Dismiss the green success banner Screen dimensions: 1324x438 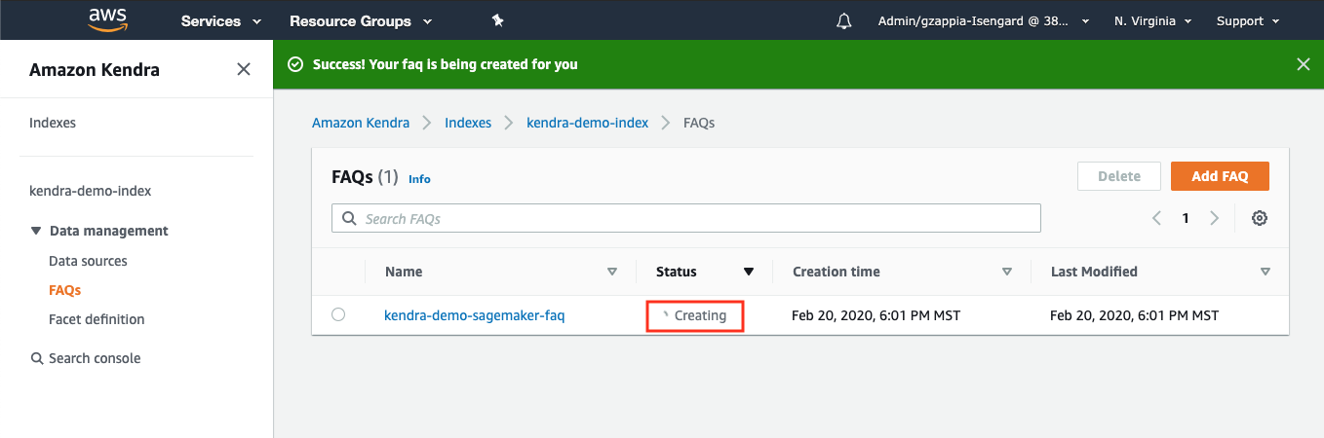pos(1304,64)
